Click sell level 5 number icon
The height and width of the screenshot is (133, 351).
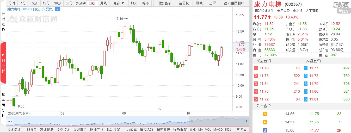[306, 99]
